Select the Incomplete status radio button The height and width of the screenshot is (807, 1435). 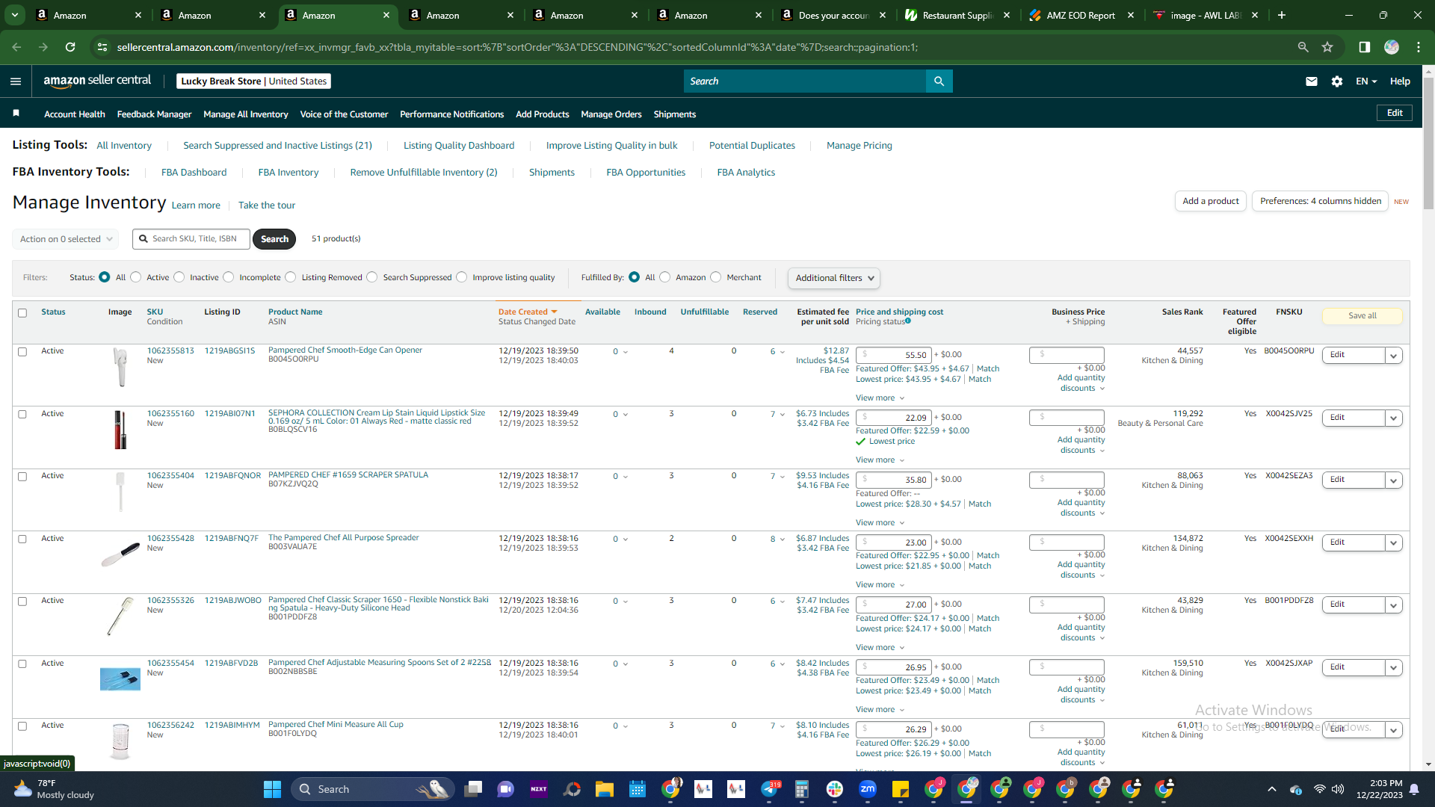229,277
